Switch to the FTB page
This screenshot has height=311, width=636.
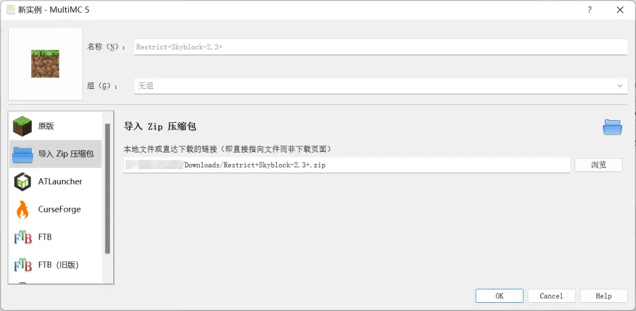55,237
